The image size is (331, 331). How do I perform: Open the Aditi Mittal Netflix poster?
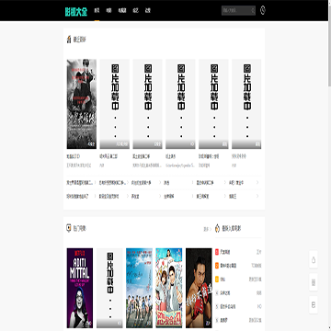(80, 288)
